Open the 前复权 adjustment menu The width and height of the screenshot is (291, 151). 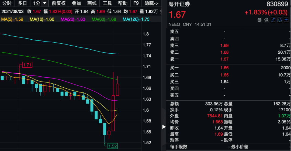[59, 3]
